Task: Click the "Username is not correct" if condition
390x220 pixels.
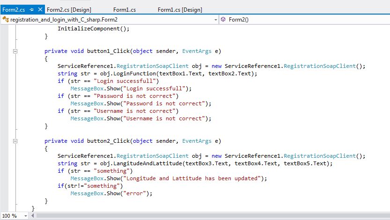Action: tap(118, 111)
